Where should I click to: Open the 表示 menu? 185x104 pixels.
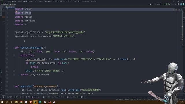tap(20, 1)
